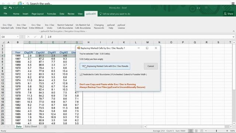Click Enc / Dec Entire WkBook

click(36, 26)
